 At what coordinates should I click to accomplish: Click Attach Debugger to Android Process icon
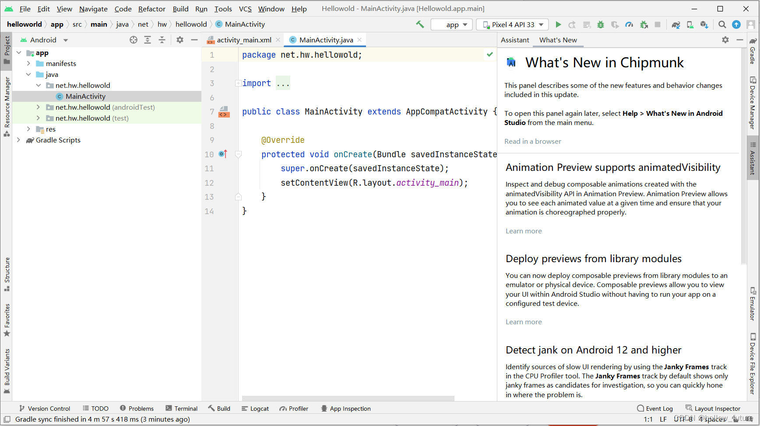[644, 24]
